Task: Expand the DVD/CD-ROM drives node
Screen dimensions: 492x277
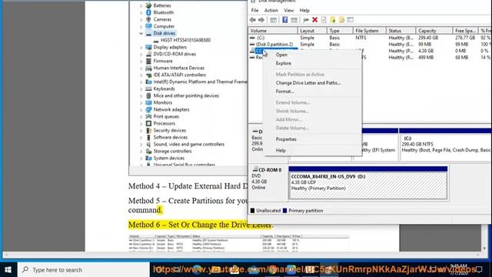Action: [141, 55]
